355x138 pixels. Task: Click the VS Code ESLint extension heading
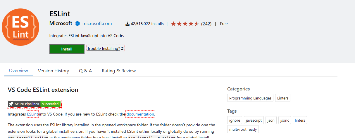click(43, 90)
